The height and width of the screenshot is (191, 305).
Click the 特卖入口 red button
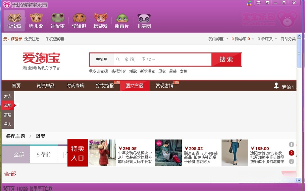point(78,153)
